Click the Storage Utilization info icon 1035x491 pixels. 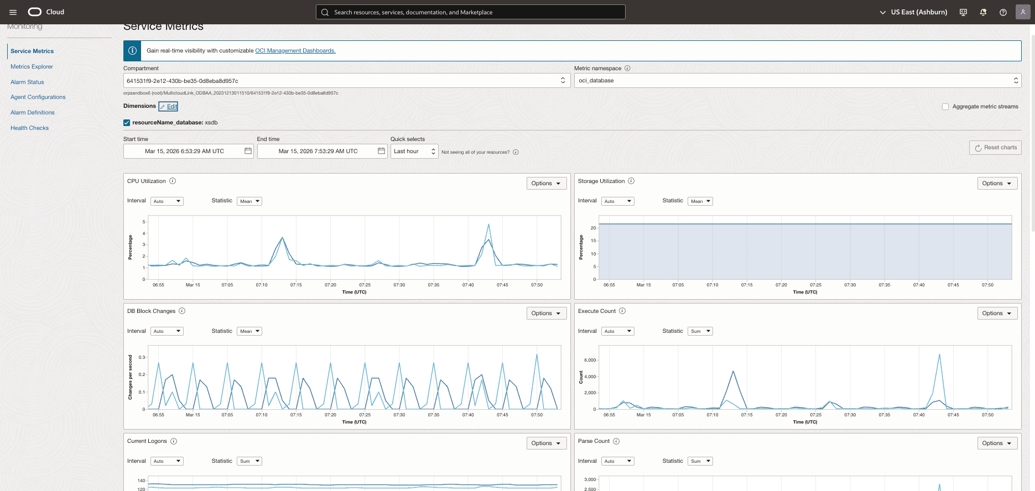point(631,181)
